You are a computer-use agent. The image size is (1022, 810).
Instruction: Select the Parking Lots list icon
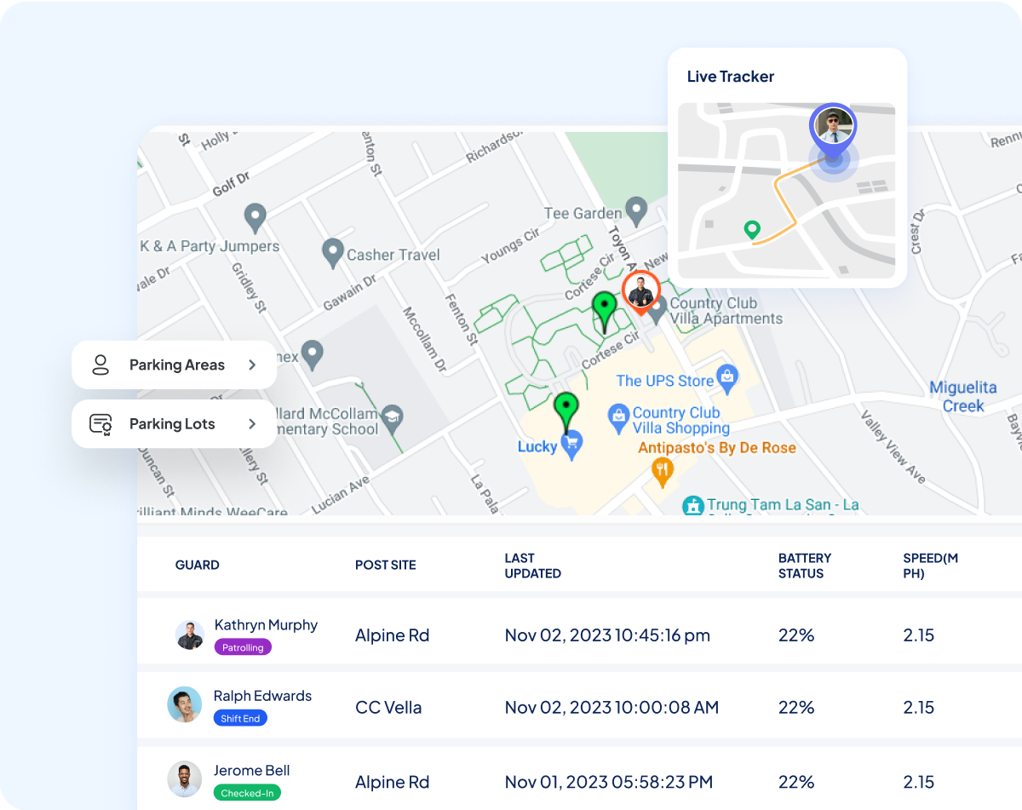100,423
